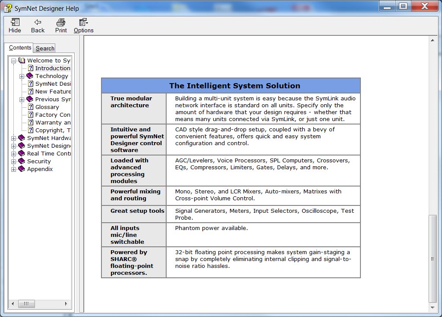Switch to the Contents tab
Screen dimensions: 442x317
[x=20, y=47]
